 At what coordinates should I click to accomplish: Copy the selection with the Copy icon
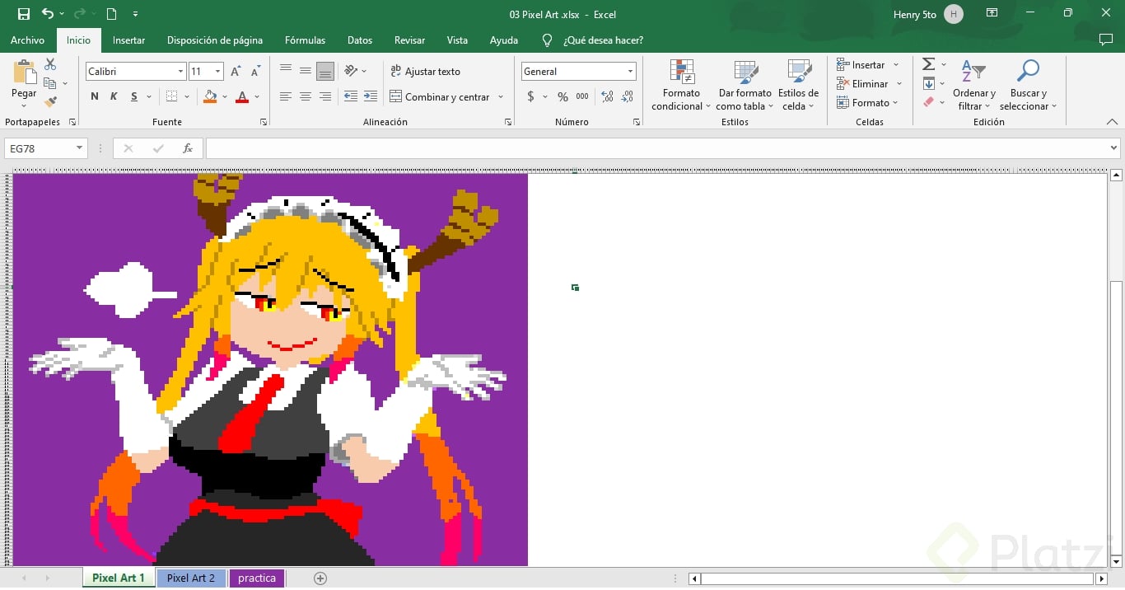point(50,83)
